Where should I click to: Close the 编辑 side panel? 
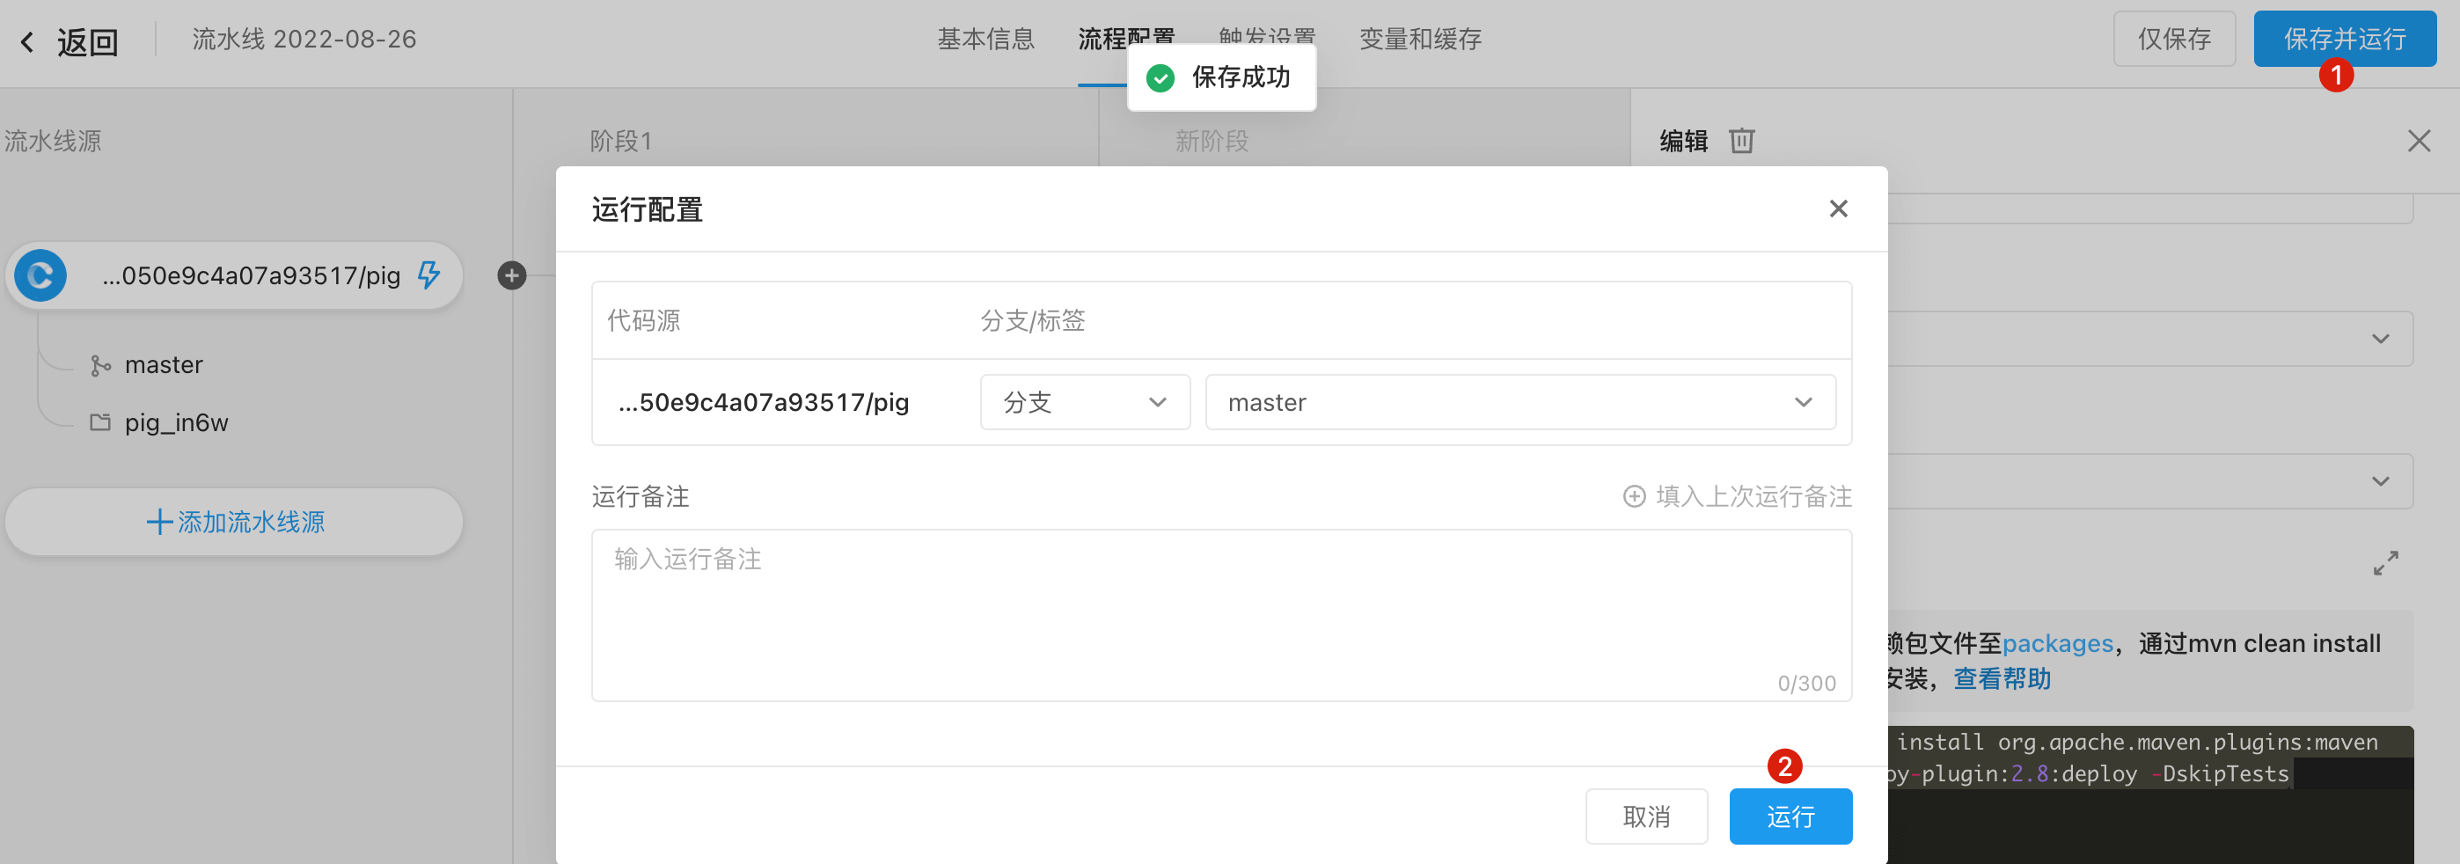click(x=2418, y=142)
